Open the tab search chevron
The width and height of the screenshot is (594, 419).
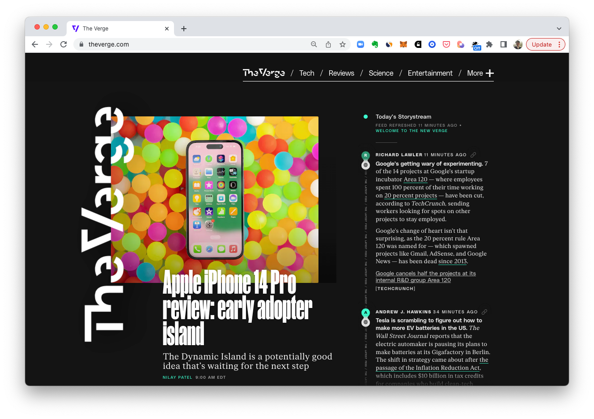click(559, 28)
